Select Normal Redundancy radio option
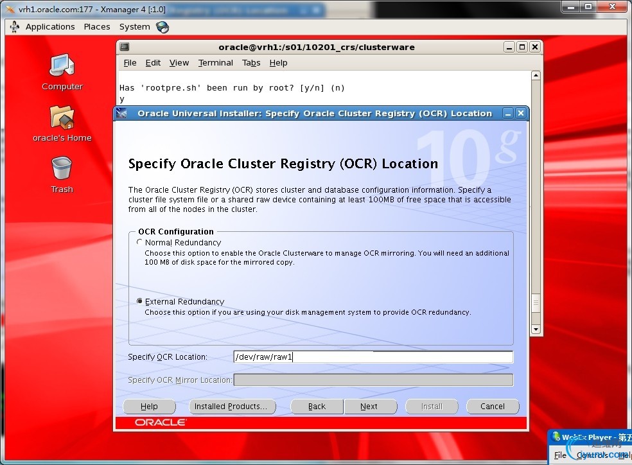Image resolution: width=632 pixels, height=465 pixels. tap(139, 242)
